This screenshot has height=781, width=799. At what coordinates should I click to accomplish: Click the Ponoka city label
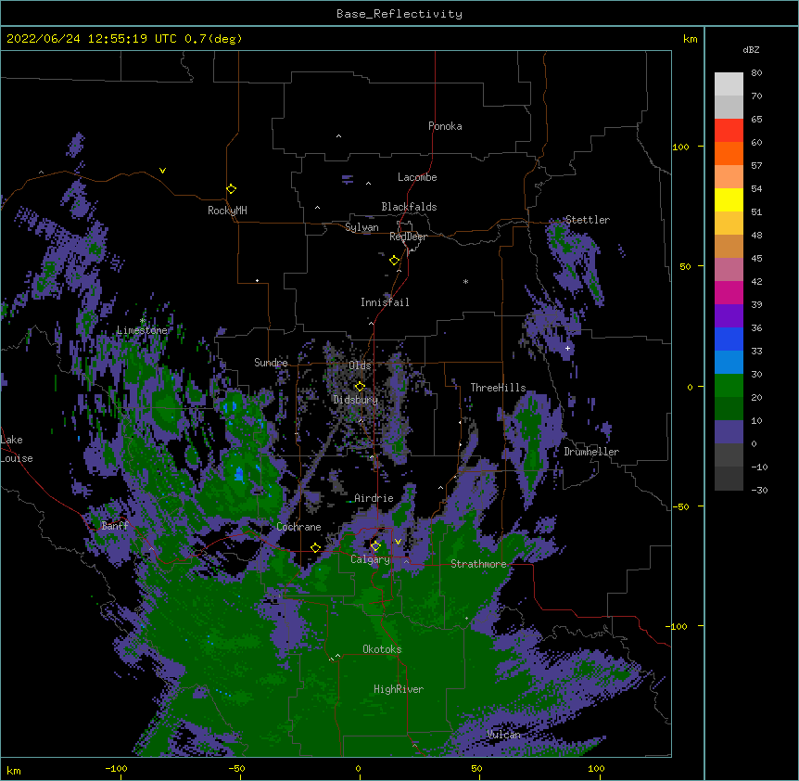click(445, 126)
